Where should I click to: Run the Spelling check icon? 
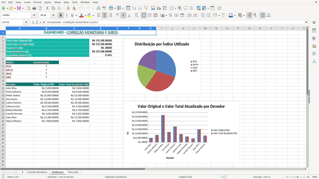[104, 8]
